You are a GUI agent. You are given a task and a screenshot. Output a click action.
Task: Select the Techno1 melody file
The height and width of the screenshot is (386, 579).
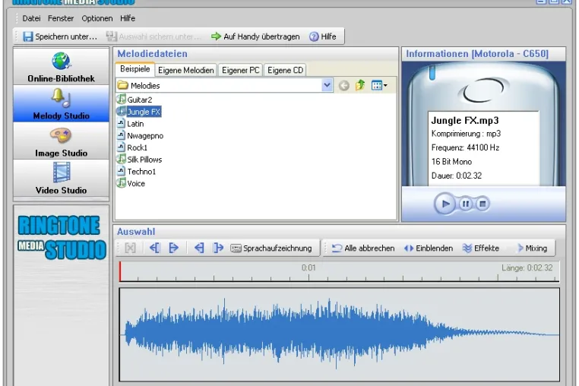(136, 172)
